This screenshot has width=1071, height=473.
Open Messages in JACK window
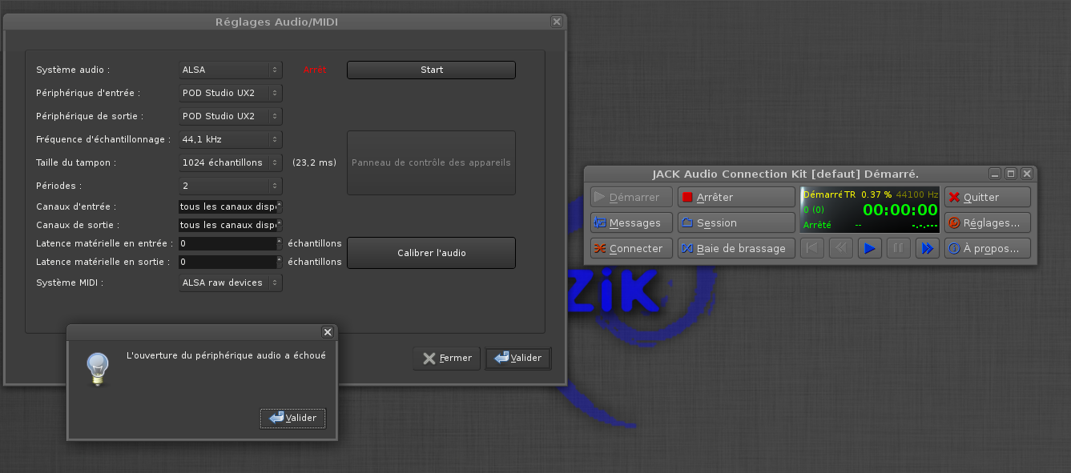[631, 222]
